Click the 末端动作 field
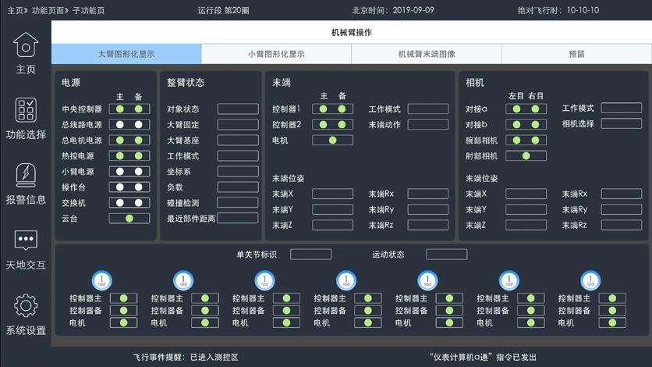The image size is (652, 367). (x=428, y=124)
